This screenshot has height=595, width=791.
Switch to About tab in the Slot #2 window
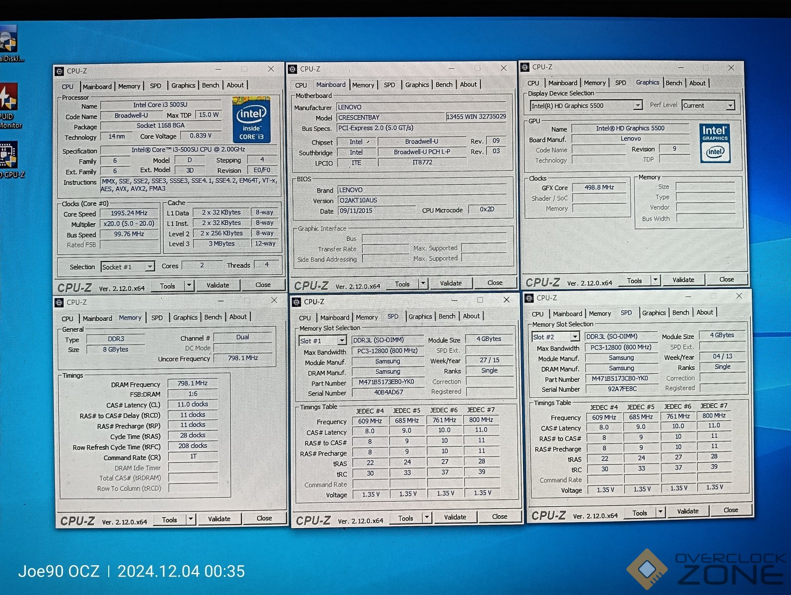point(705,312)
